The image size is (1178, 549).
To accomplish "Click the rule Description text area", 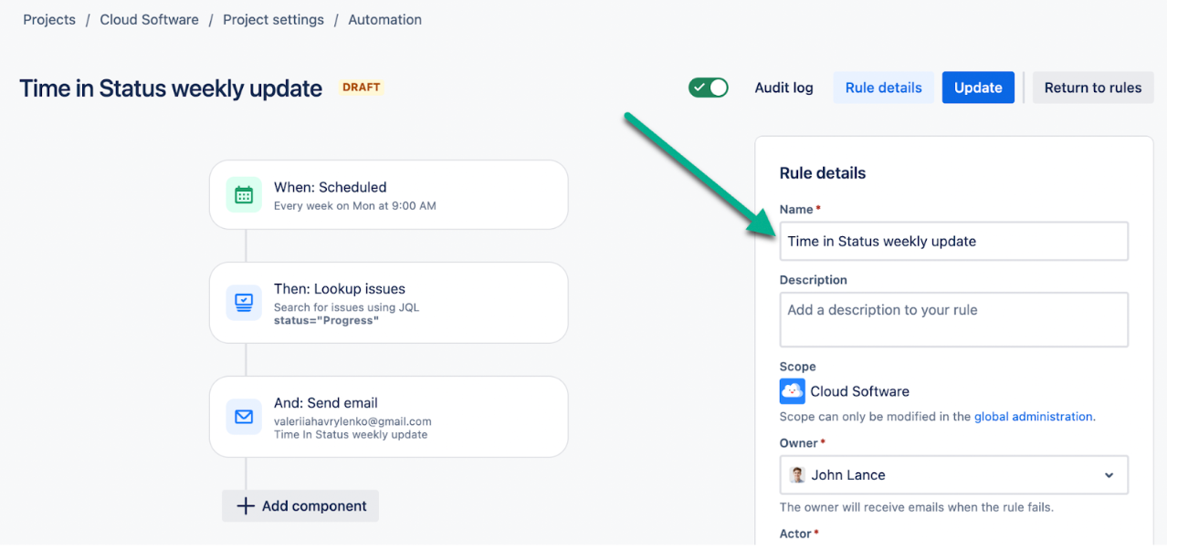I will pos(952,319).
